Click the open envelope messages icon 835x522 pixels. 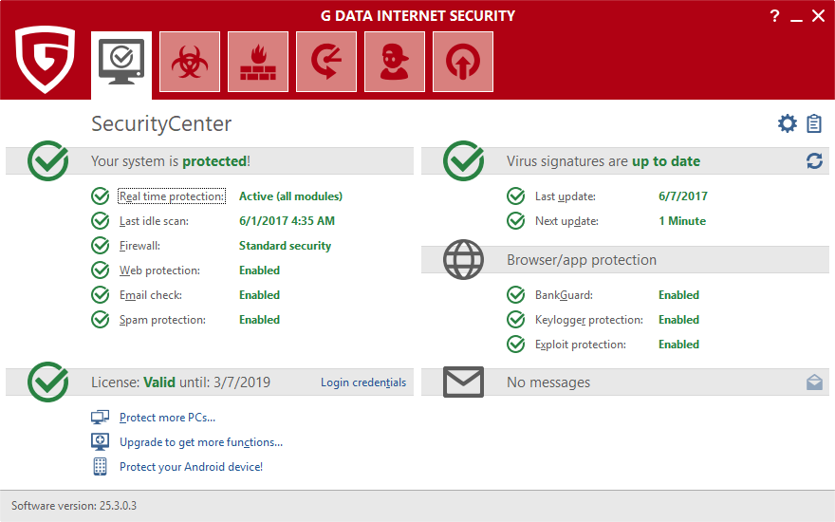click(x=814, y=382)
